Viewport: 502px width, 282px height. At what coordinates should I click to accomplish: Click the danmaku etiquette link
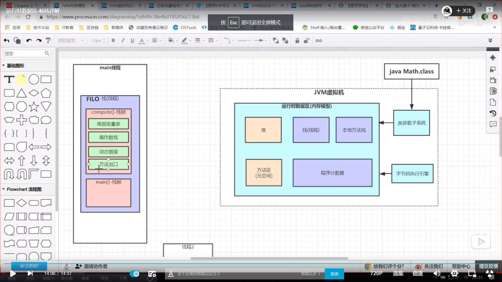pyautogui.click(x=310, y=274)
